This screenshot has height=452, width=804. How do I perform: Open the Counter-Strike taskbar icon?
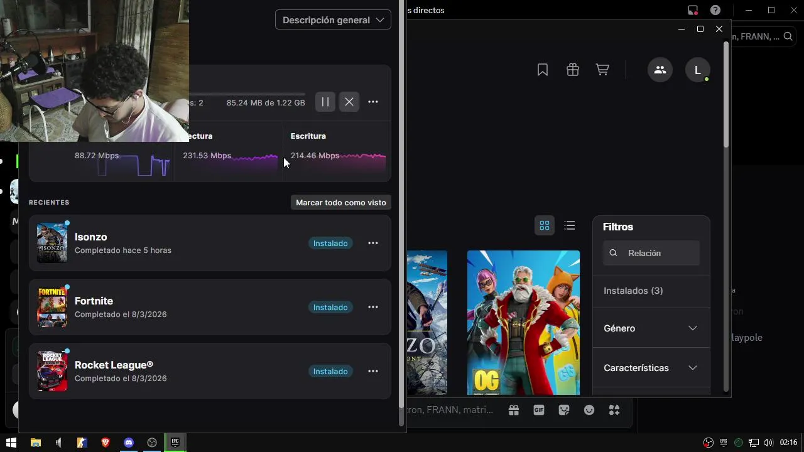coord(82,443)
